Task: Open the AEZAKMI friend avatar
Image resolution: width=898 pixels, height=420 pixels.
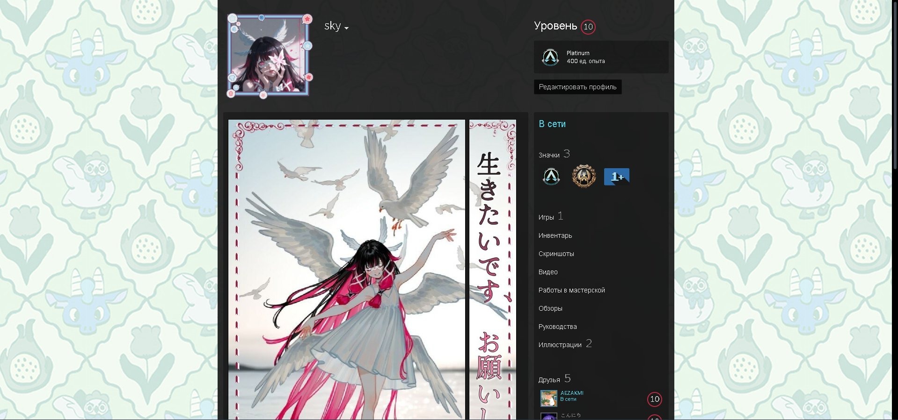Action: (x=549, y=399)
